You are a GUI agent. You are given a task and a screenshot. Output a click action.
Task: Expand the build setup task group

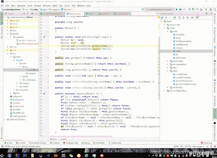(167, 61)
